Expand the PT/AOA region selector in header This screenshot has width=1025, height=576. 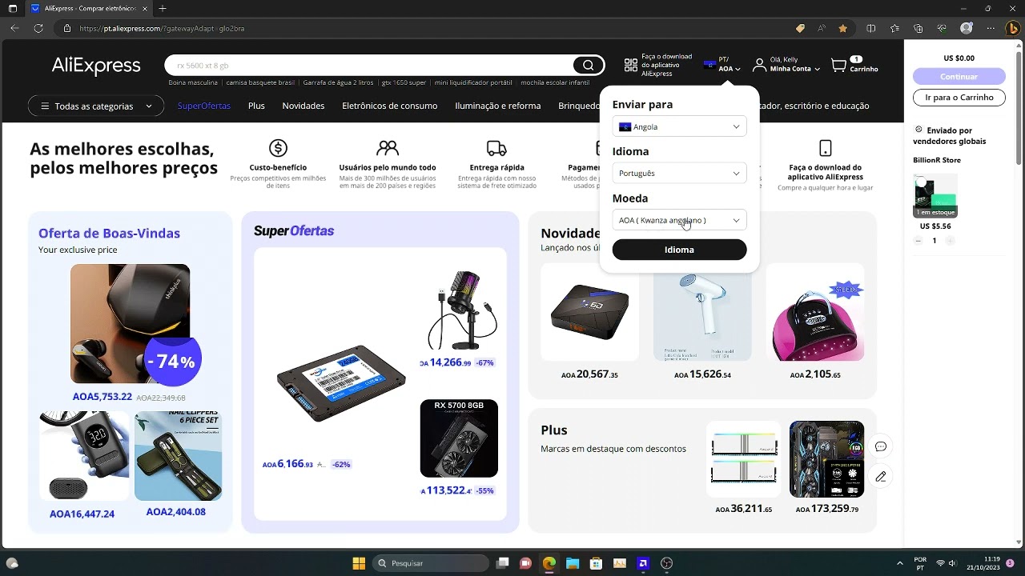(x=722, y=65)
